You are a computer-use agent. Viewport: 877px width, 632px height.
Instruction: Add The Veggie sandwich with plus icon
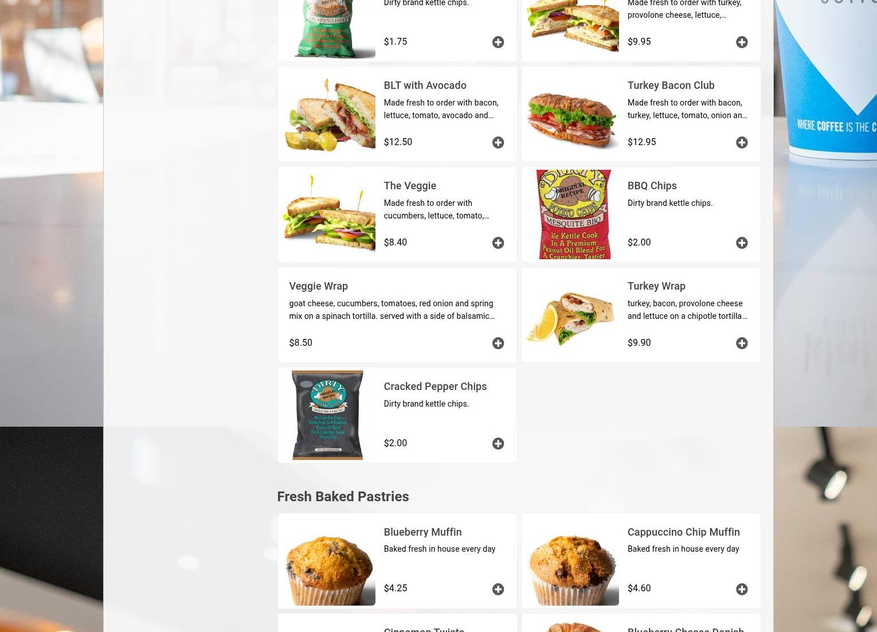(x=498, y=243)
